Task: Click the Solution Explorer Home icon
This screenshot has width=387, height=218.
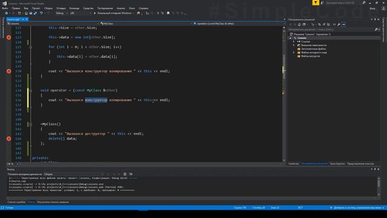Action: point(299,24)
